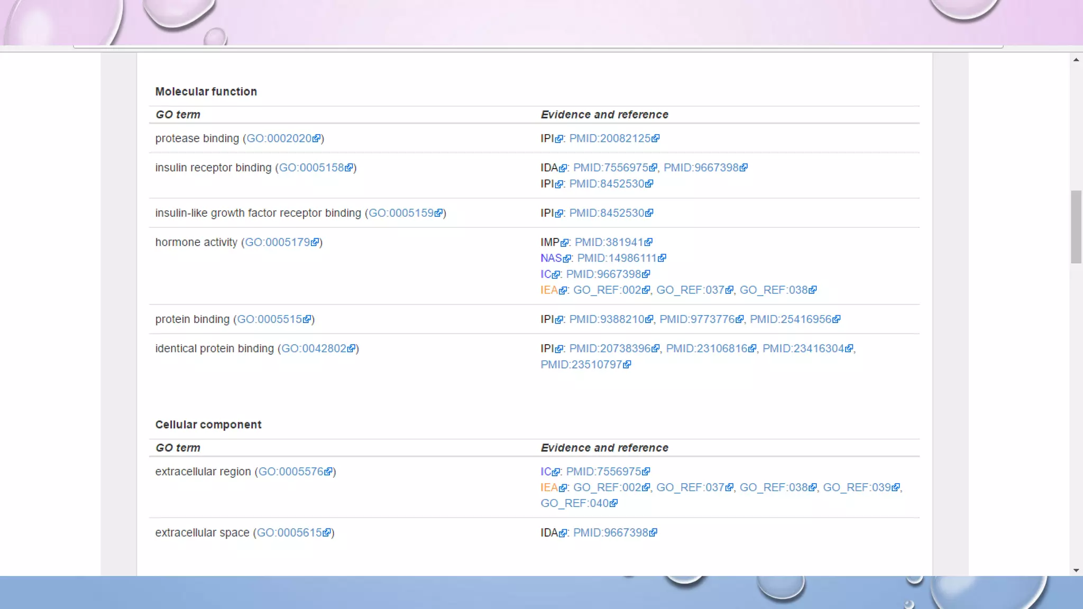Click PMID:25416956 protein binding reference
1083x609 pixels.
pos(790,319)
